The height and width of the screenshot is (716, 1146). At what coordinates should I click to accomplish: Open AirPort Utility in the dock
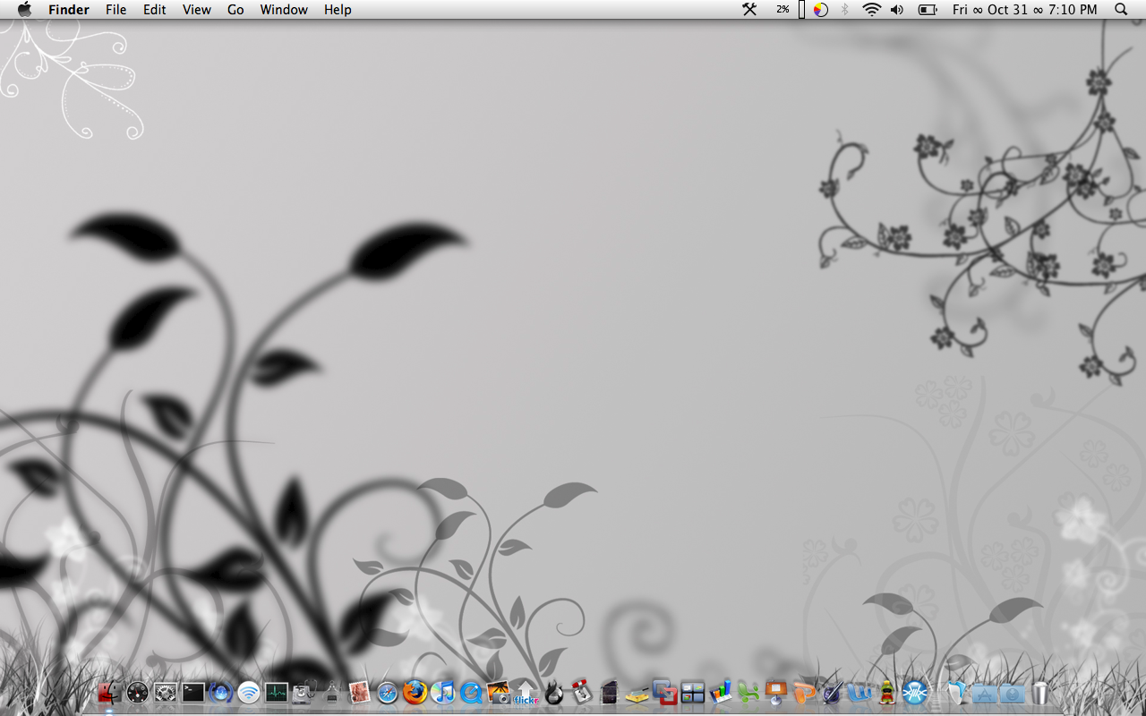click(x=248, y=692)
